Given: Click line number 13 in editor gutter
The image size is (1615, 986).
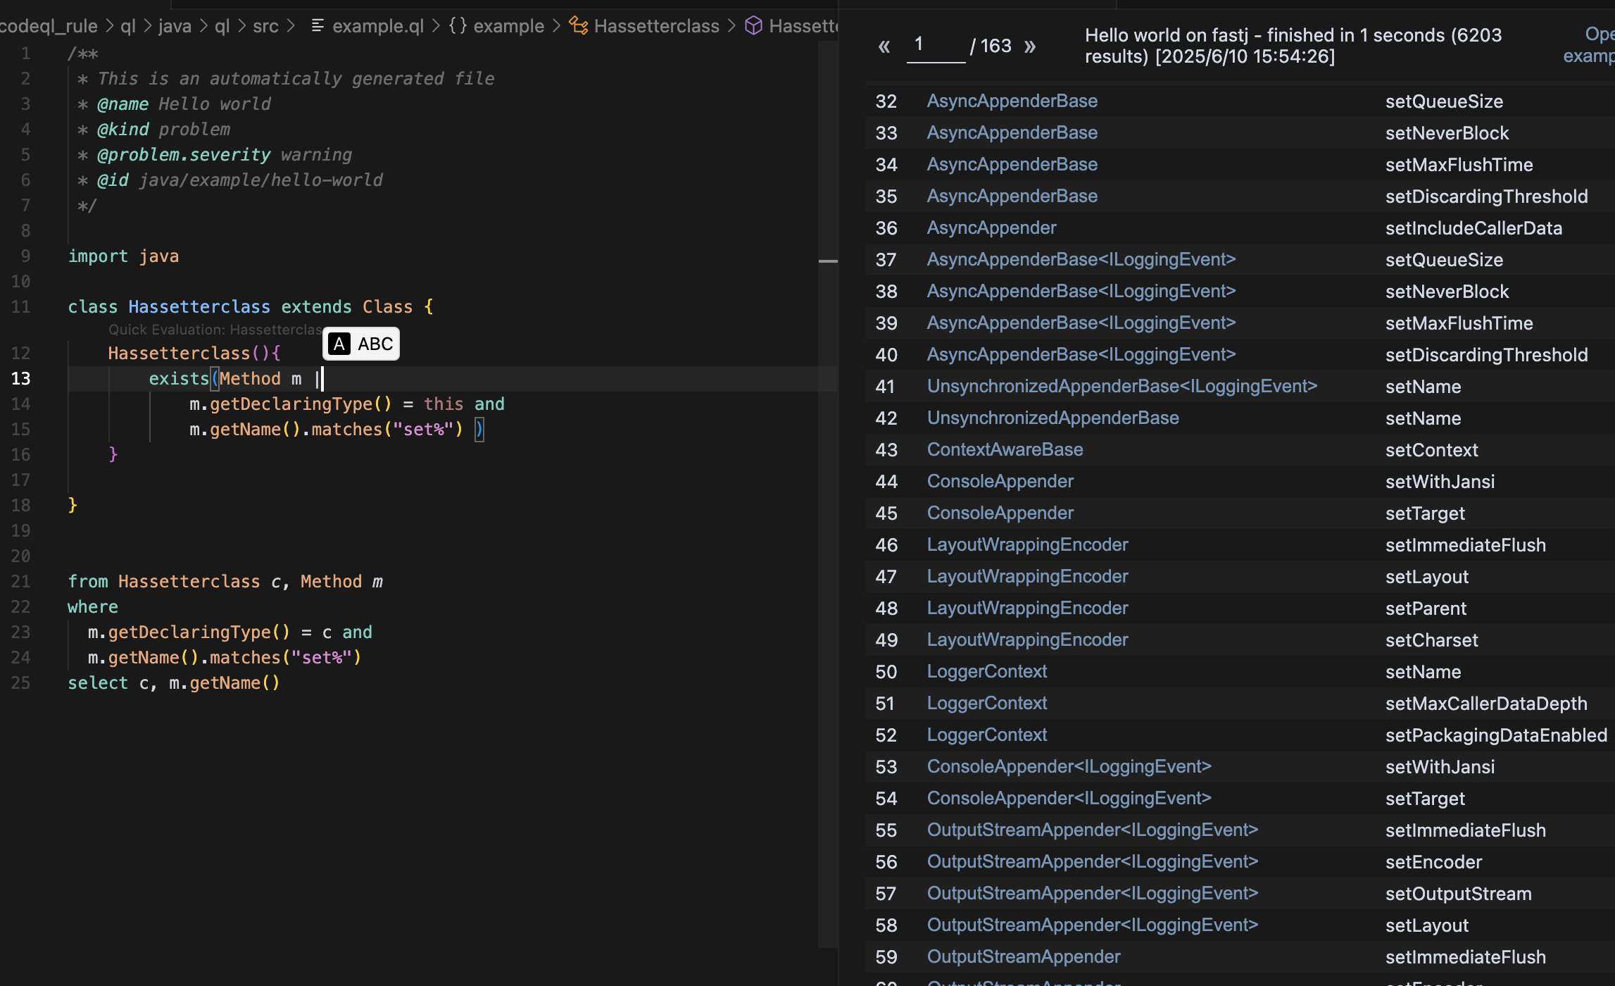Looking at the screenshot, I should click(x=21, y=379).
